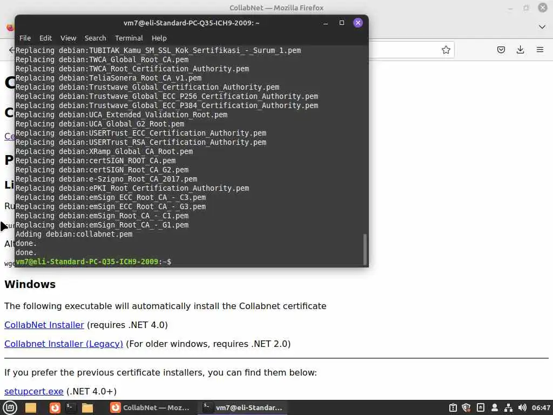The width and height of the screenshot is (553, 415).
Task: Open the clipboard tray icon
Action: pos(453,407)
